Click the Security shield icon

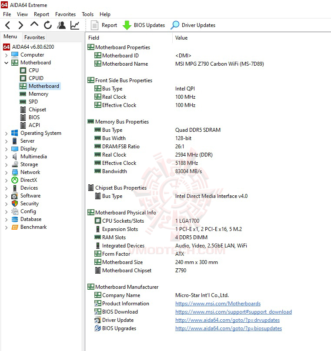[x=15, y=204]
